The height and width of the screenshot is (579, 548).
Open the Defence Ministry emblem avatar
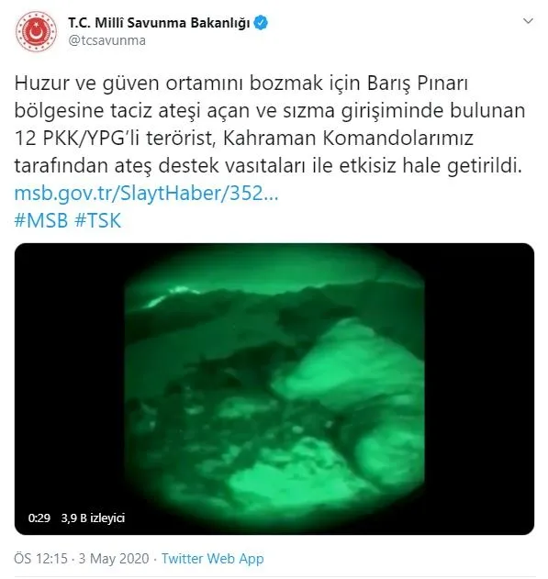(36, 32)
